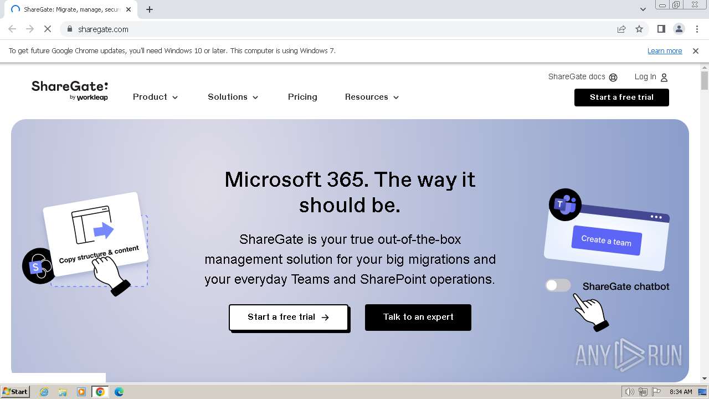Click the network tray icon
Image resolution: width=709 pixels, height=399 pixels.
[x=643, y=392]
